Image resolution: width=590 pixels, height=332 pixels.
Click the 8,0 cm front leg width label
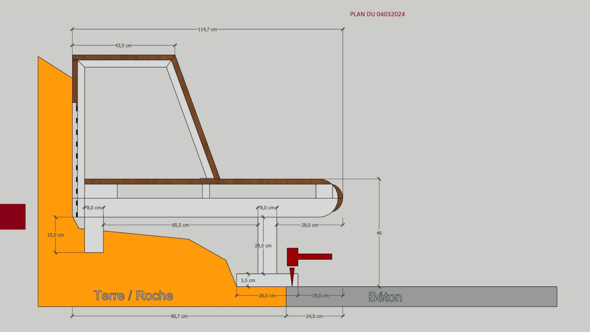[x=267, y=208]
